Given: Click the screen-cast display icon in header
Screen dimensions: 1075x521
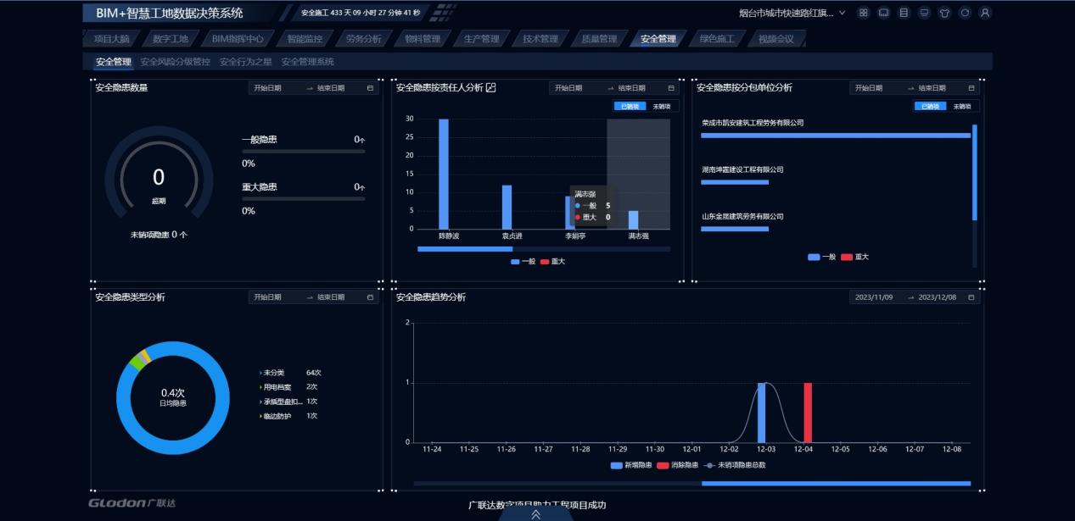Looking at the screenshot, I should click(883, 14).
